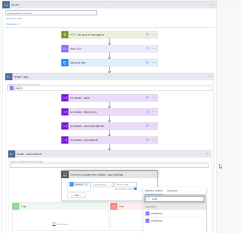The image size is (241, 233).
Task: Open more options for Set variable - passwordCredentials
Action: tap(154, 126)
